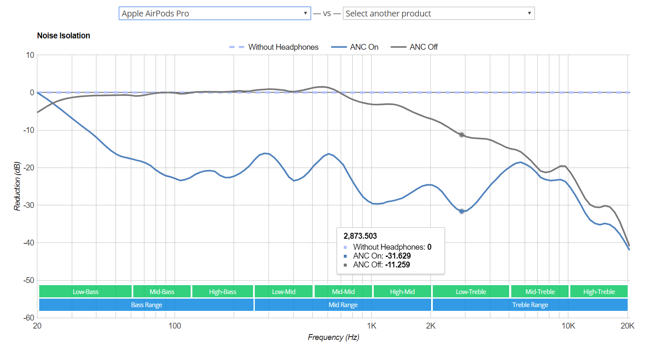Click the High-Treble frequency band
The image size is (669, 356).
pyautogui.click(x=599, y=291)
